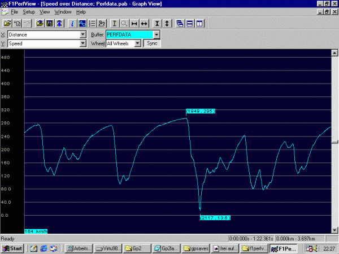Expand the X axis Distance dropdown
The width and height of the screenshot is (339, 254).
[x=83, y=34]
